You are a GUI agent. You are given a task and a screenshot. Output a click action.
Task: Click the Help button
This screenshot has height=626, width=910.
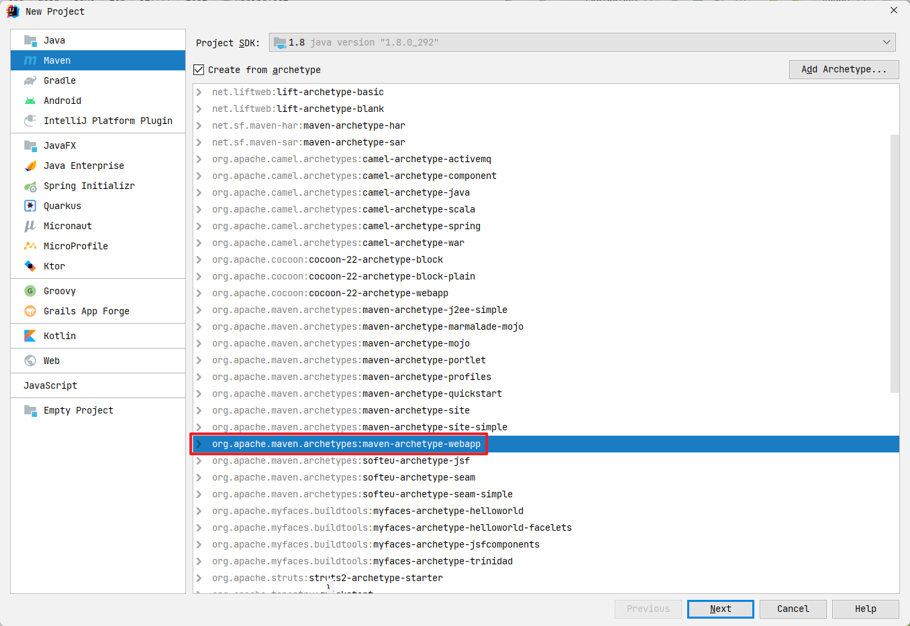pos(866,609)
